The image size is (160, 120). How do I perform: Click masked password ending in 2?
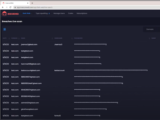pos(90,44)
